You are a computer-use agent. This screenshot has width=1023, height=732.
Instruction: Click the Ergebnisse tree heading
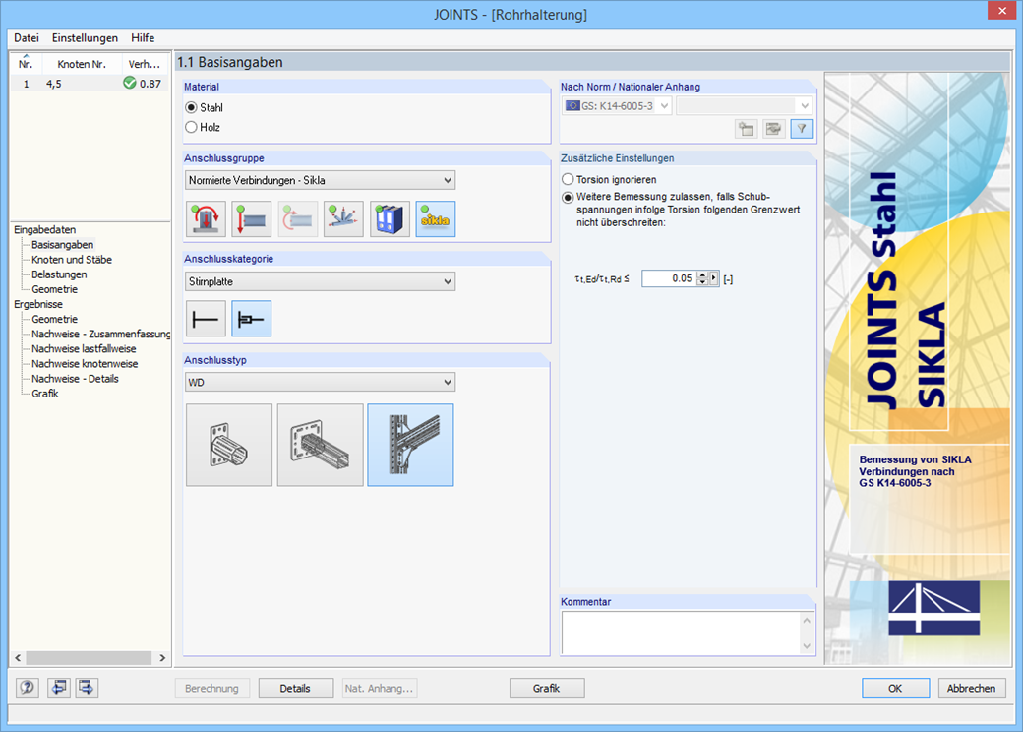pos(38,304)
